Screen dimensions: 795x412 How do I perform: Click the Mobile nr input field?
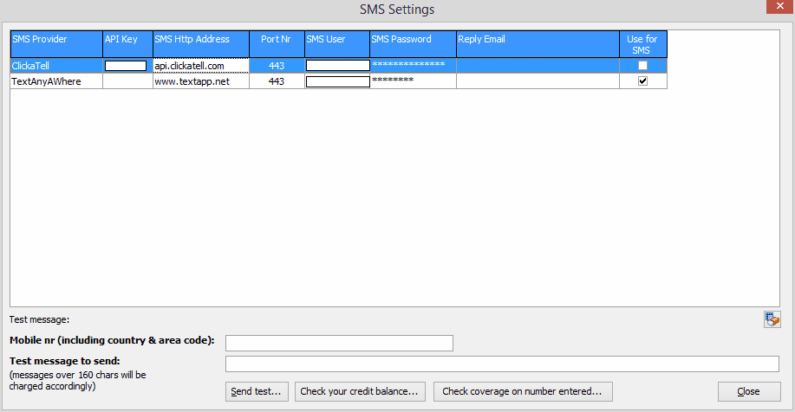[339, 344]
